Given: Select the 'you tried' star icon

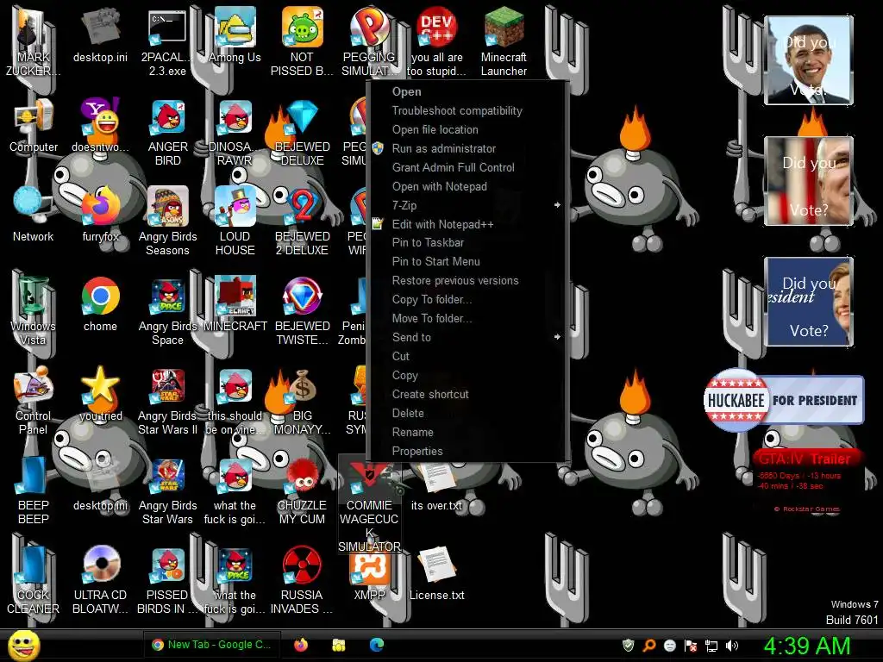Looking at the screenshot, I should coord(100,394).
